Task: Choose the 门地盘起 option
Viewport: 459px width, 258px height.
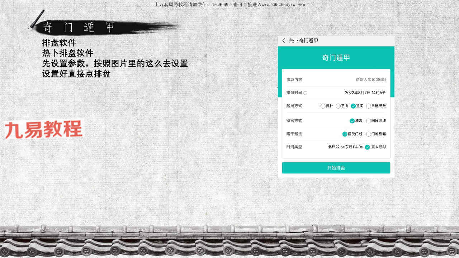Action: [x=376, y=134]
